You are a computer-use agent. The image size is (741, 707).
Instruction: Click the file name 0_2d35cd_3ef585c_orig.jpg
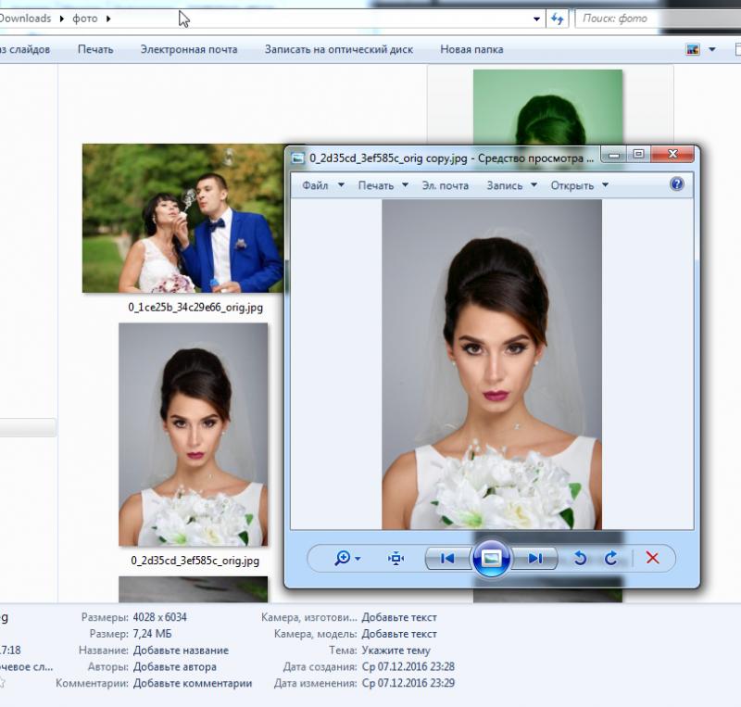195,561
